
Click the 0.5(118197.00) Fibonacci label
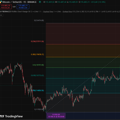[38, 65]
